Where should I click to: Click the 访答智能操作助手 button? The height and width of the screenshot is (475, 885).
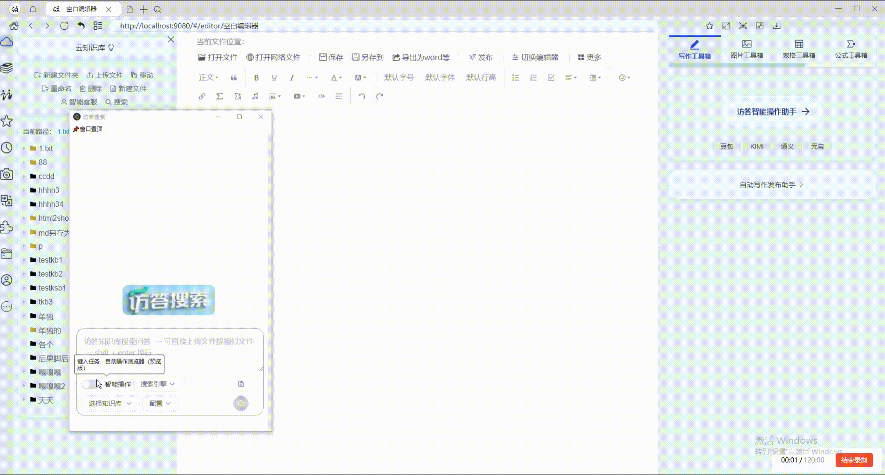click(772, 112)
